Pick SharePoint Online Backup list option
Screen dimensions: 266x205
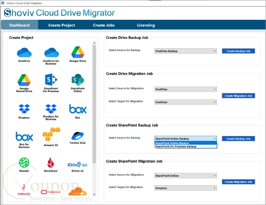186,143
